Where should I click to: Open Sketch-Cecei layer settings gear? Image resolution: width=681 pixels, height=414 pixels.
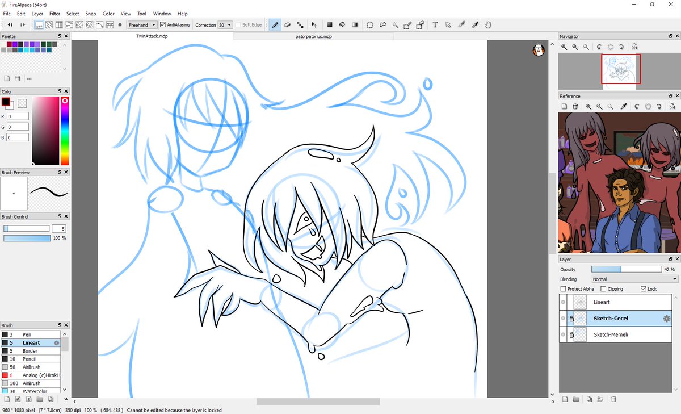click(x=667, y=319)
